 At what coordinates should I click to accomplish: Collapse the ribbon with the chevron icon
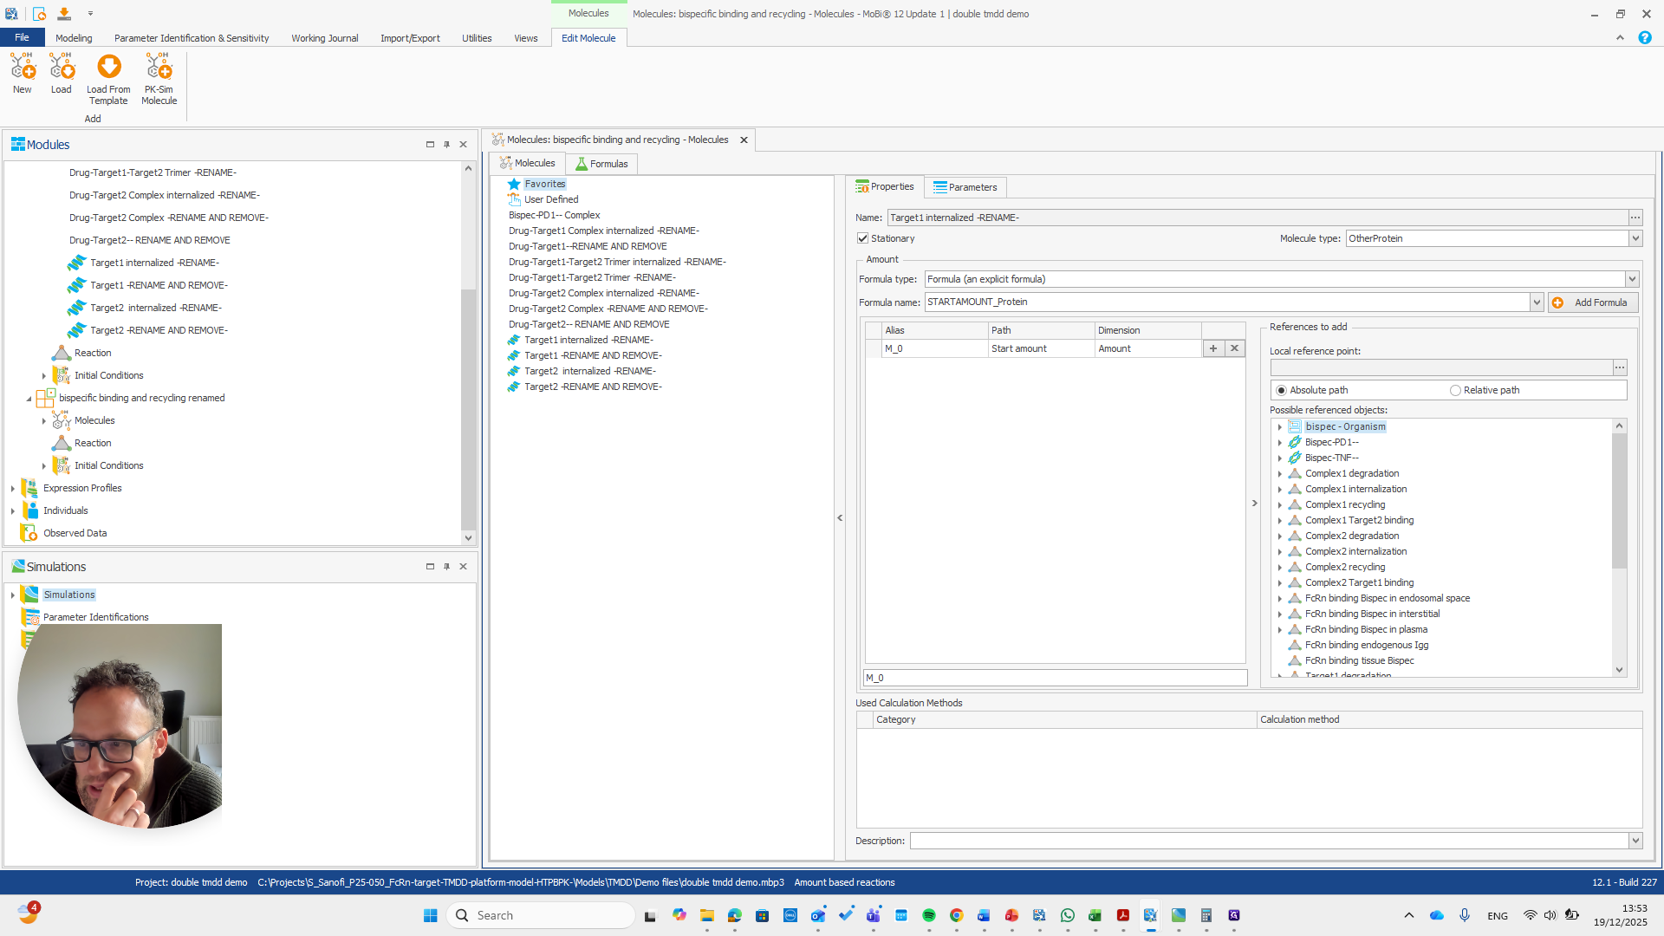pyautogui.click(x=1619, y=37)
